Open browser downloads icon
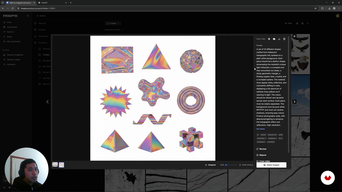Viewport: 342px width, 192px height. [x=329, y=8]
